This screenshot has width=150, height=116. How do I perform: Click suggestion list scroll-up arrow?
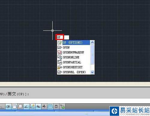pyautogui.click(x=92, y=42)
